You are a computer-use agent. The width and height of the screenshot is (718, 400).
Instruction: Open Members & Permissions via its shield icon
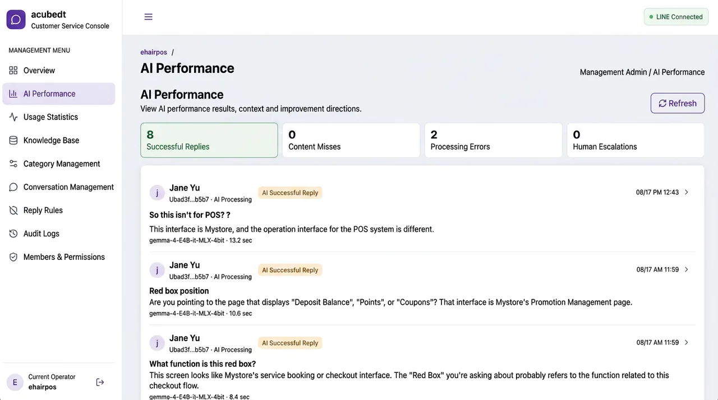point(13,257)
